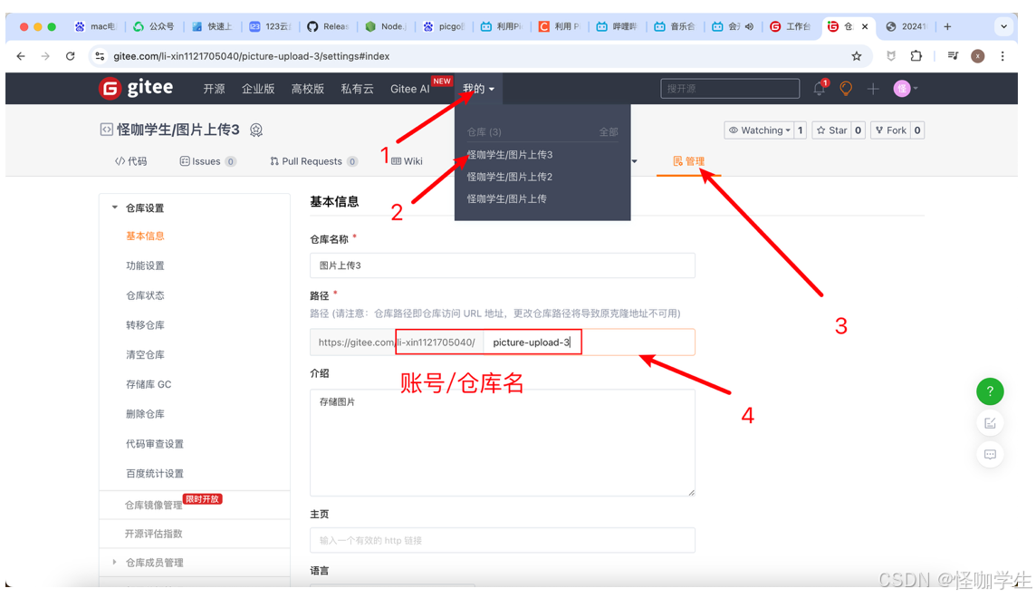Image resolution: width=1036 pixels, height=598 pixels.
Task: Select repository 怪咖学生/图片上传 from dropdown
Action: pos(506,198)
